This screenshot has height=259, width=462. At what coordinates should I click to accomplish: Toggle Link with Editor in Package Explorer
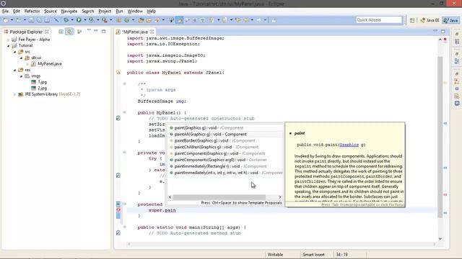click(69, 32)
